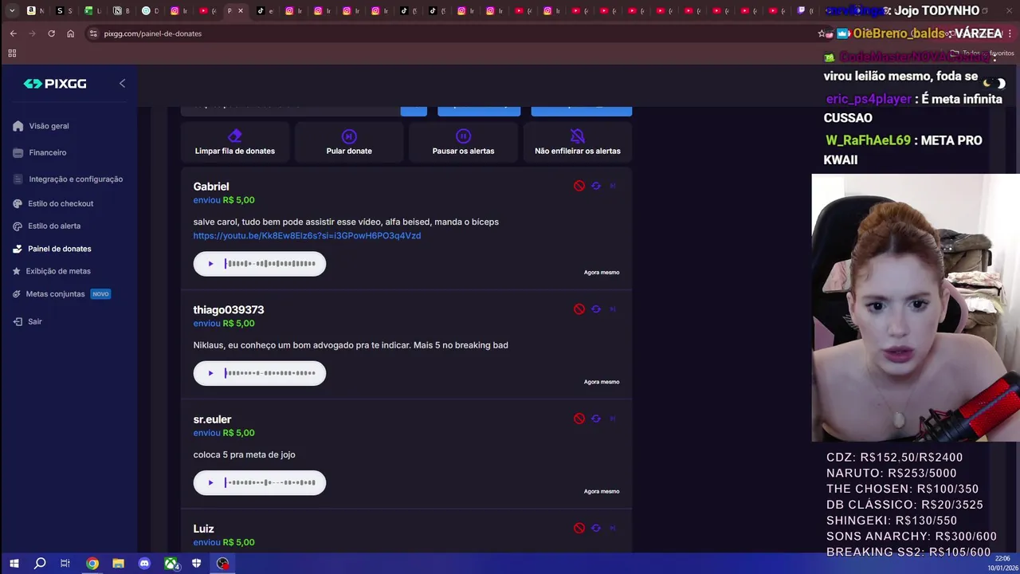The width and height of the screenshot is (1020, 574).
Task: Log out with Sair
Action: tap(28, 321)
